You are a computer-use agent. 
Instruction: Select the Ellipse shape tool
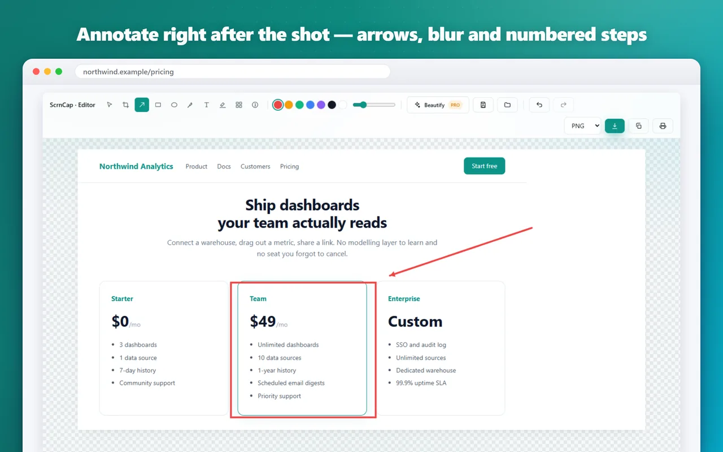coord(174,105)
